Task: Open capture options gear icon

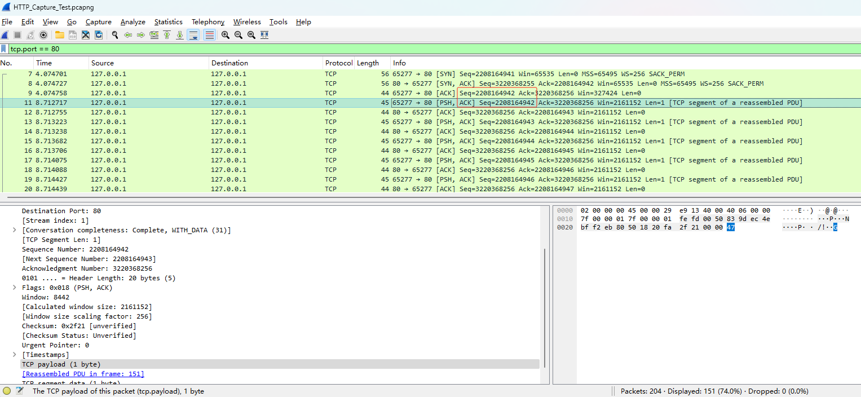Action: pos(43,35)
